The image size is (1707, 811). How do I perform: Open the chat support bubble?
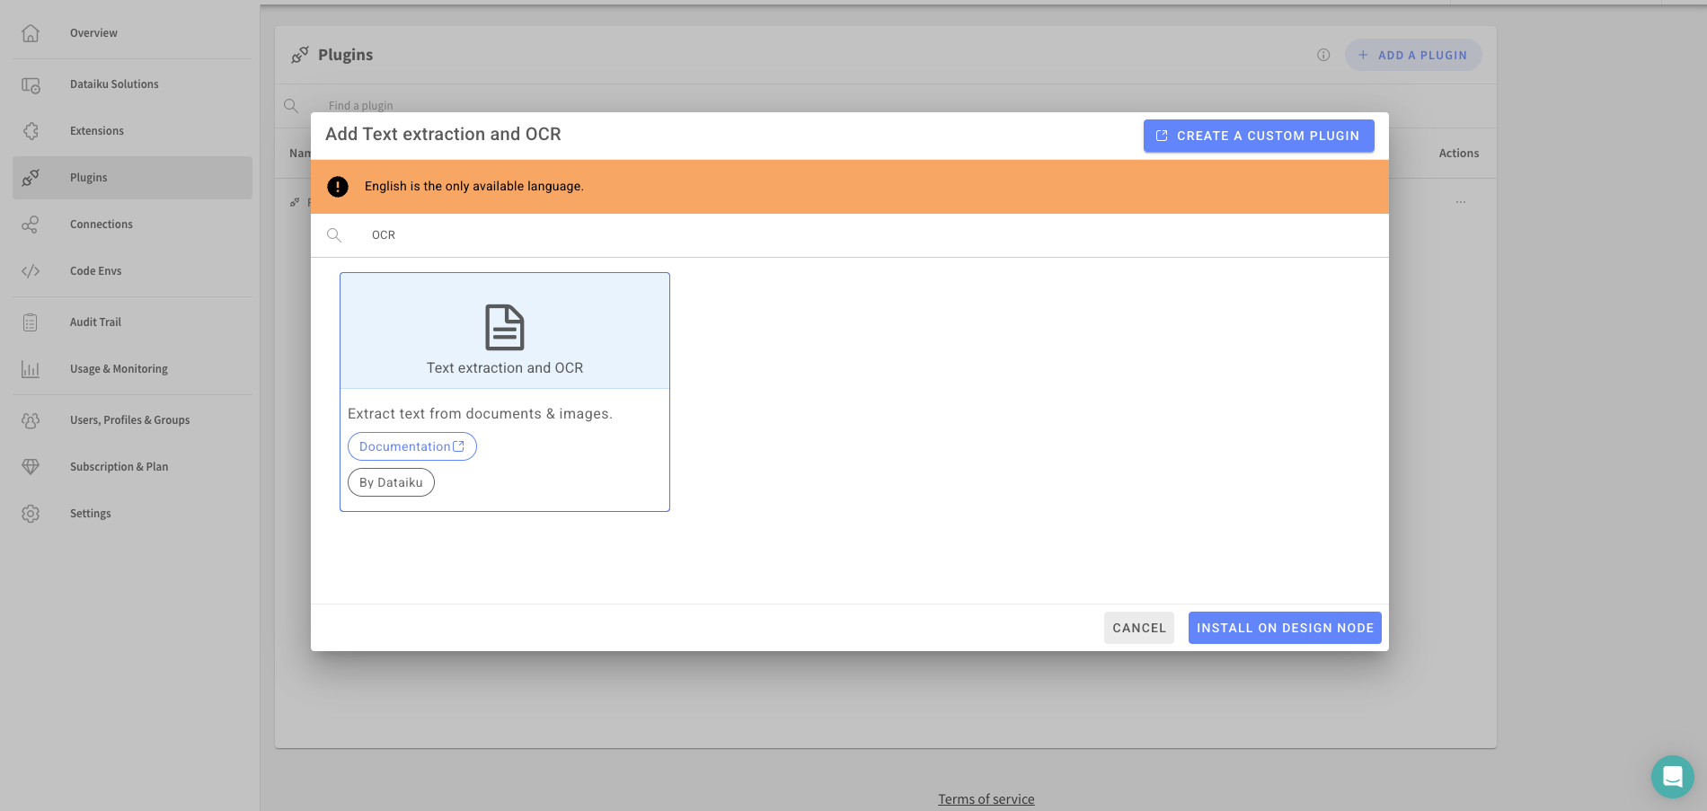point(1673,777)
